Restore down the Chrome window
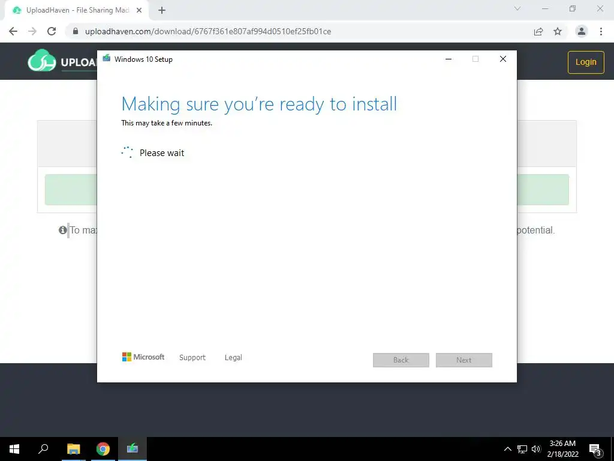This screenshot has height=461, width=614. 573,8
